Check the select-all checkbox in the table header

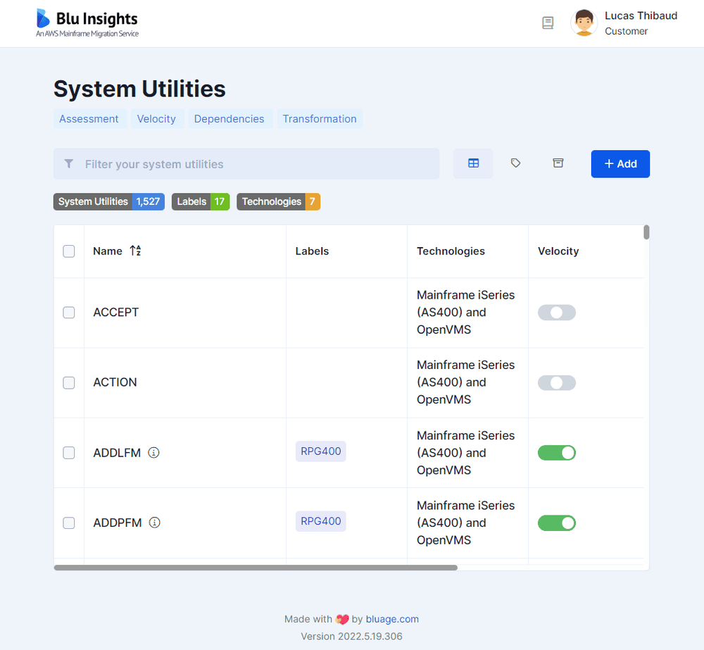(68, 251)
